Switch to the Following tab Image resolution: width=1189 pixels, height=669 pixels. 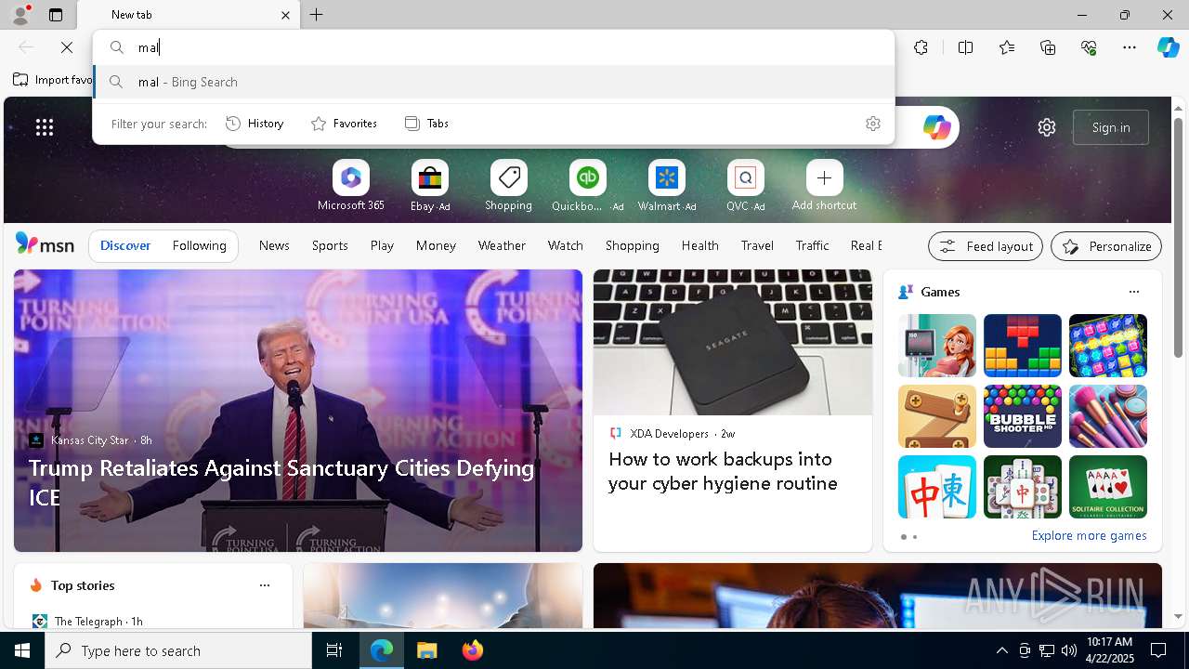[199, 245]
